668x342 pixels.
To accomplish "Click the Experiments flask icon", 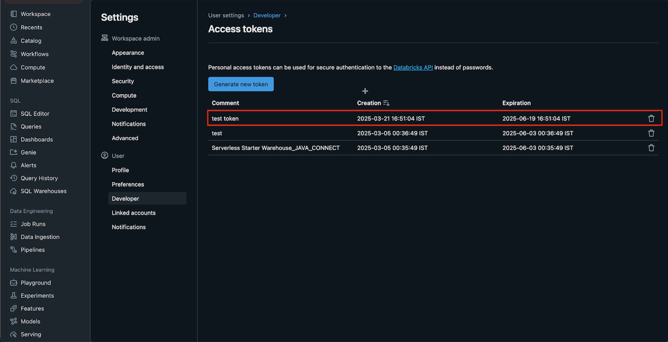I will click(13, 295).
